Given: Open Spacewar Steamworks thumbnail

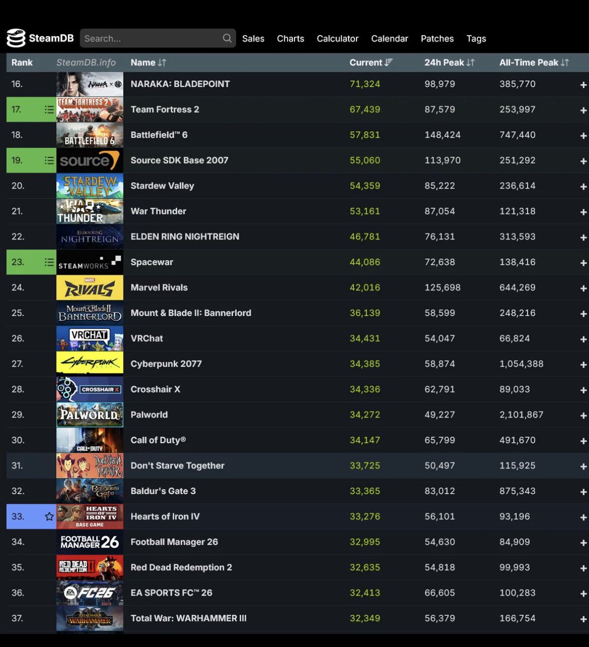Looking at the screenshot, I should click(90, 262).
